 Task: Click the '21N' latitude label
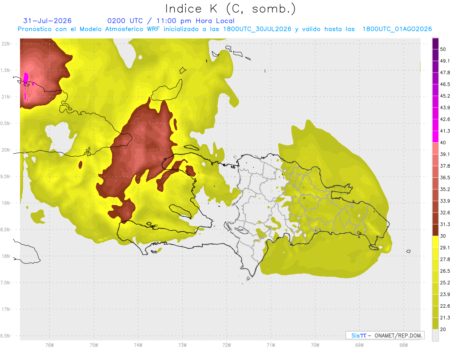point(6,97)
